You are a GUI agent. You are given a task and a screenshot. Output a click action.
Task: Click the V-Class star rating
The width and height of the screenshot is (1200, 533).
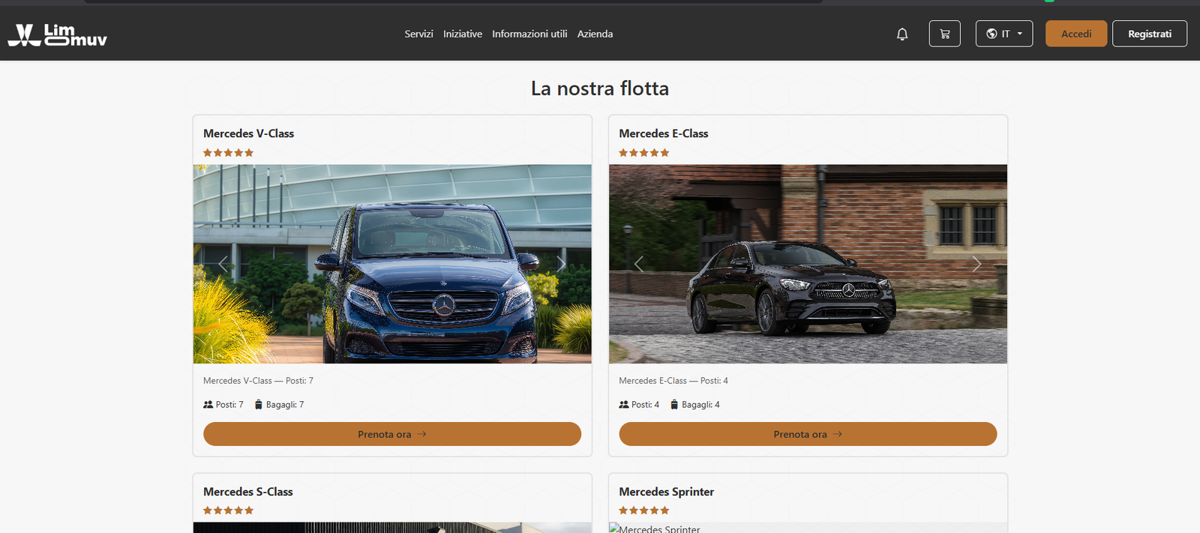click(229, 153)
